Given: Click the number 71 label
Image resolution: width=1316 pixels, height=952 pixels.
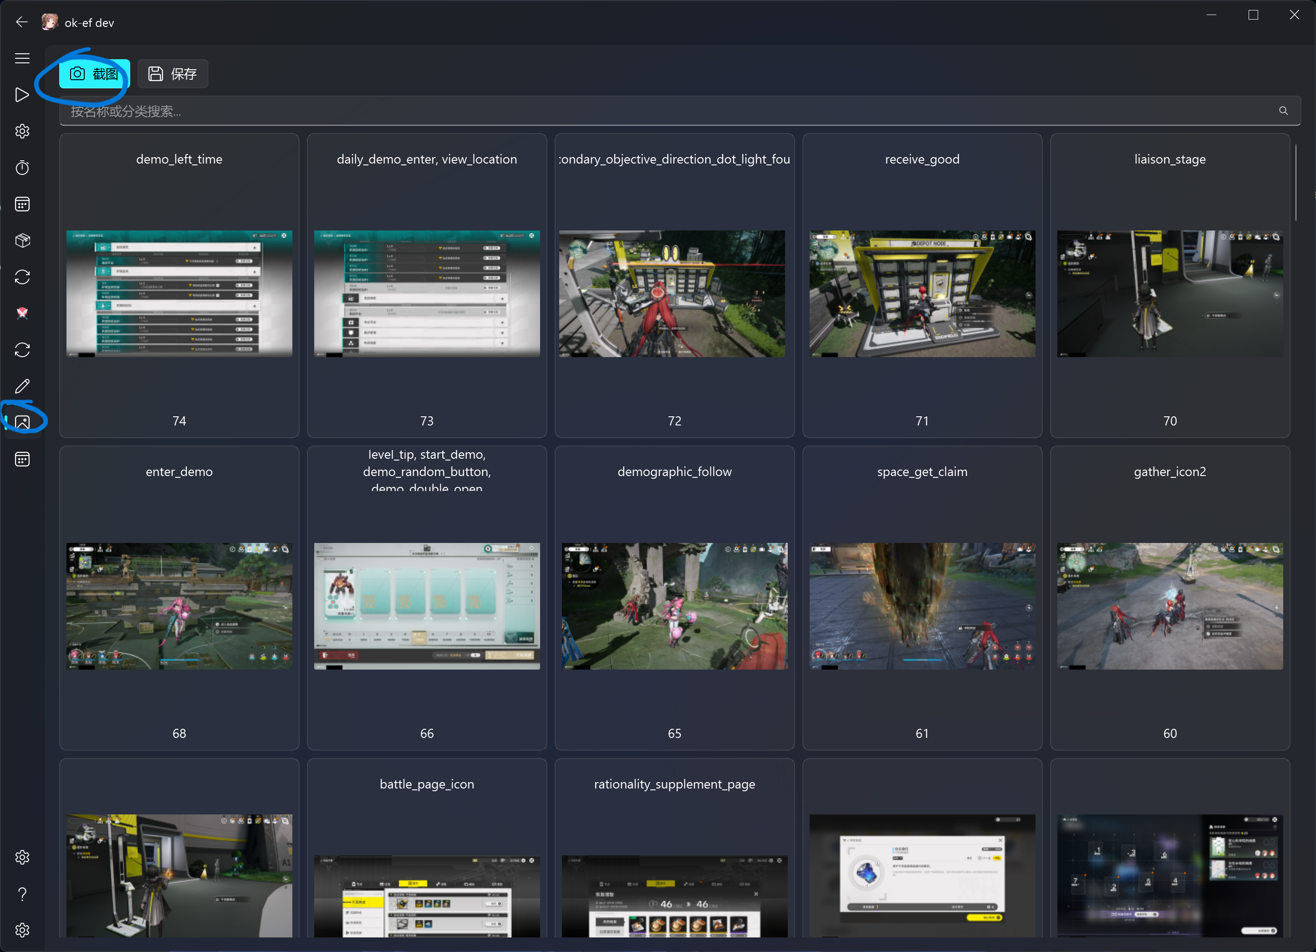Looking at the screenshot, I should (922, 421).
